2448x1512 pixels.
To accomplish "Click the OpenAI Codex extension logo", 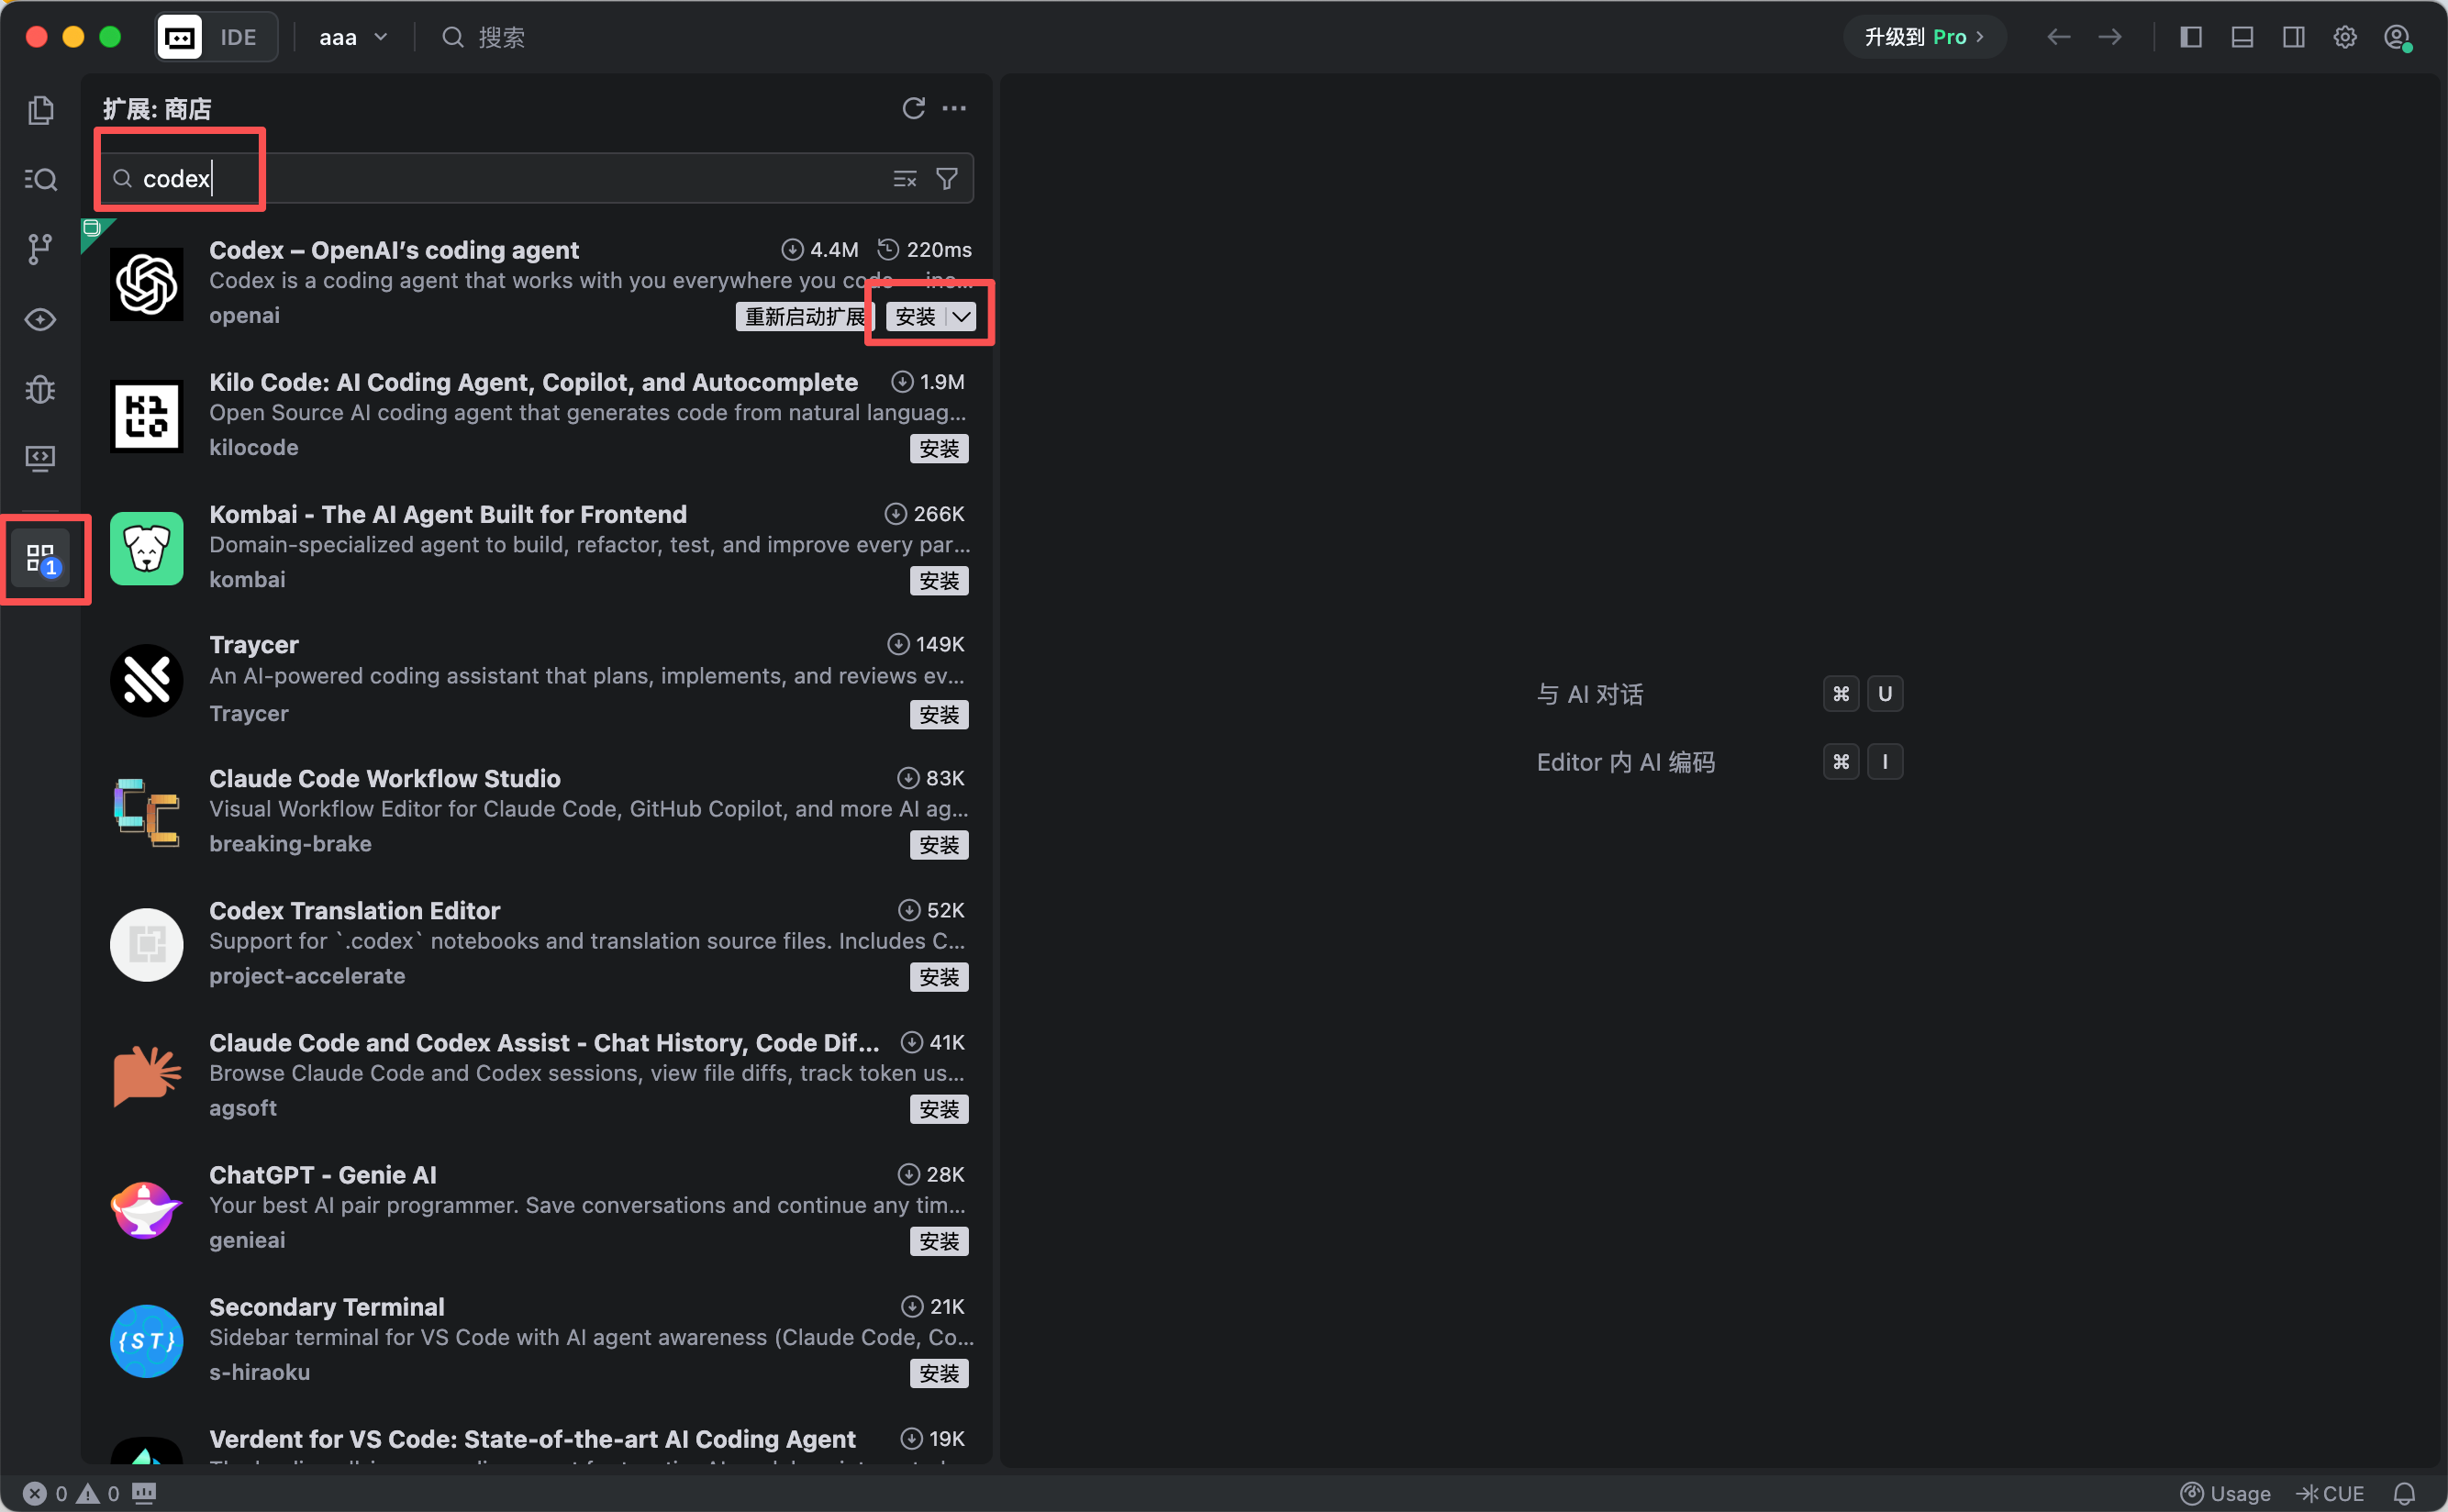I will pos(147,284).
